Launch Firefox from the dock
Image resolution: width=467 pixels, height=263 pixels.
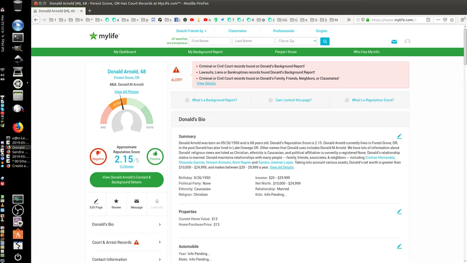(18, 127)
